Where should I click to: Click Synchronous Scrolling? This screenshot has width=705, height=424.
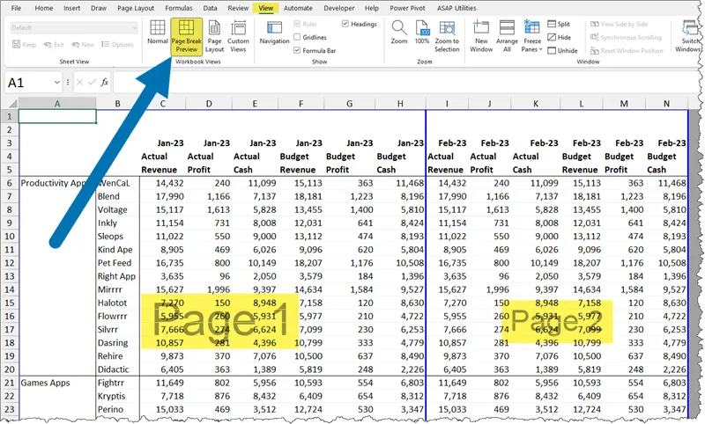click(626, 37)
